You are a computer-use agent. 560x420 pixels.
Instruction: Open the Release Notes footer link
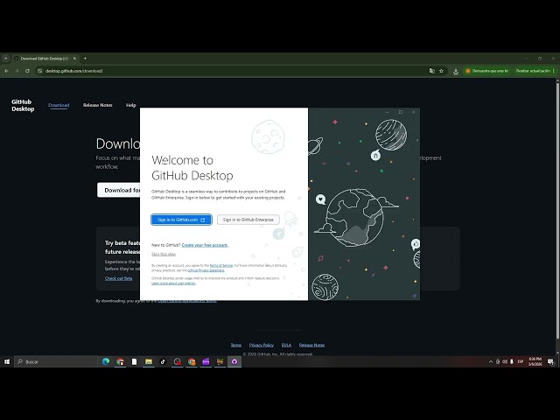point(311,345)
